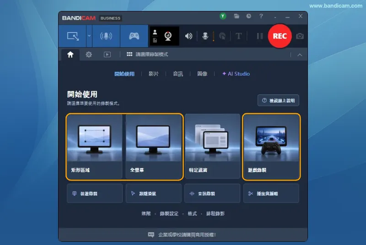
Task: Open the 格式 link
Action: (x=192, y=213)
